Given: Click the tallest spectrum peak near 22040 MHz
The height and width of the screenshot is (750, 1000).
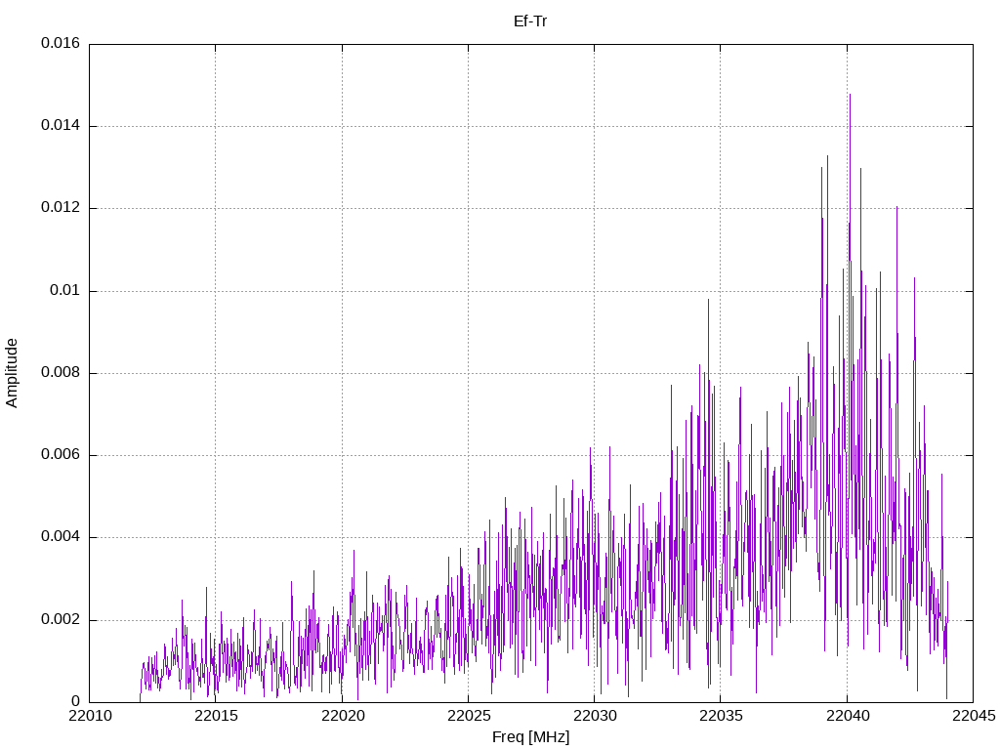Looking at the screenshot, I should click(x=850, y=96).
